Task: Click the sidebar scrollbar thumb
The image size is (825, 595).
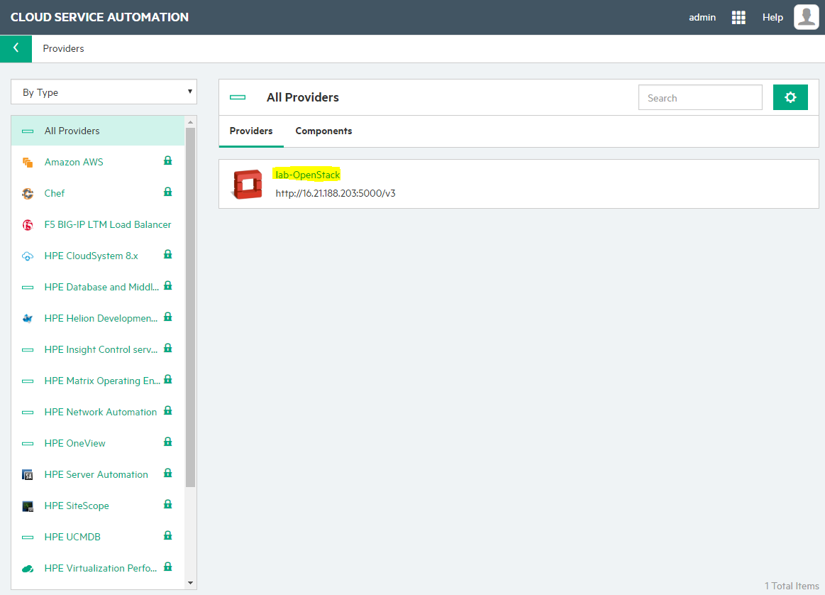Action: [190, 307]
